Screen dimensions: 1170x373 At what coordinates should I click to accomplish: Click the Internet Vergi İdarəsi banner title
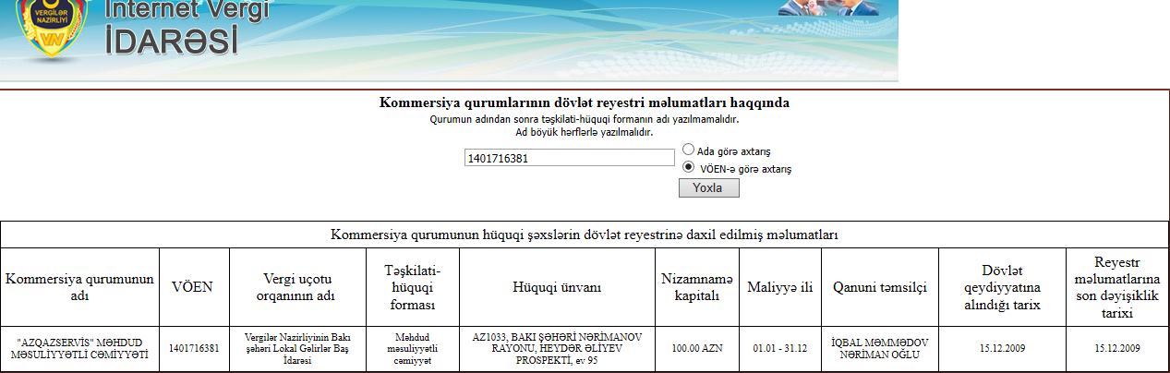[187, 26]
